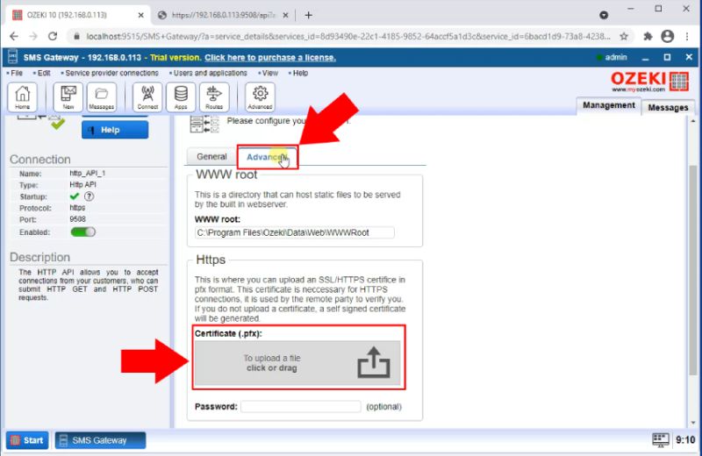Click the OZEKI logo
The image size is (702, 456).
pyautogui.click(x=649, y=82)
